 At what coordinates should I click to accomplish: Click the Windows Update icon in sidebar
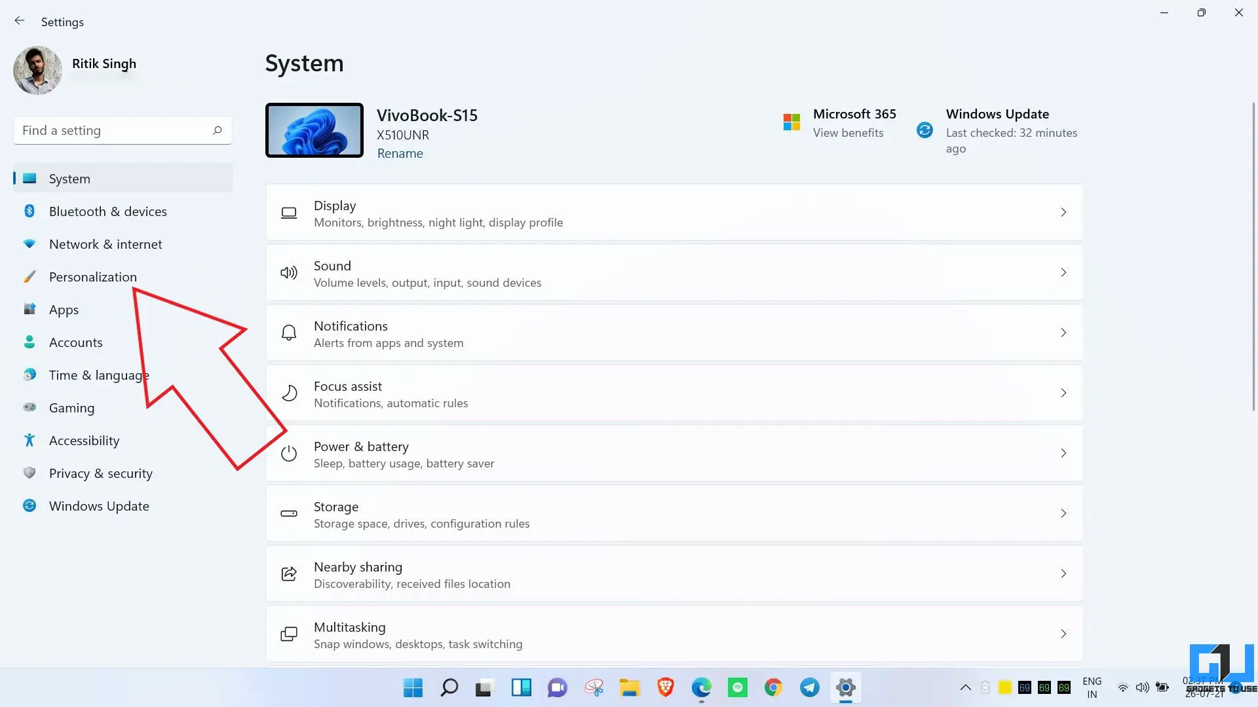(29, 505)
